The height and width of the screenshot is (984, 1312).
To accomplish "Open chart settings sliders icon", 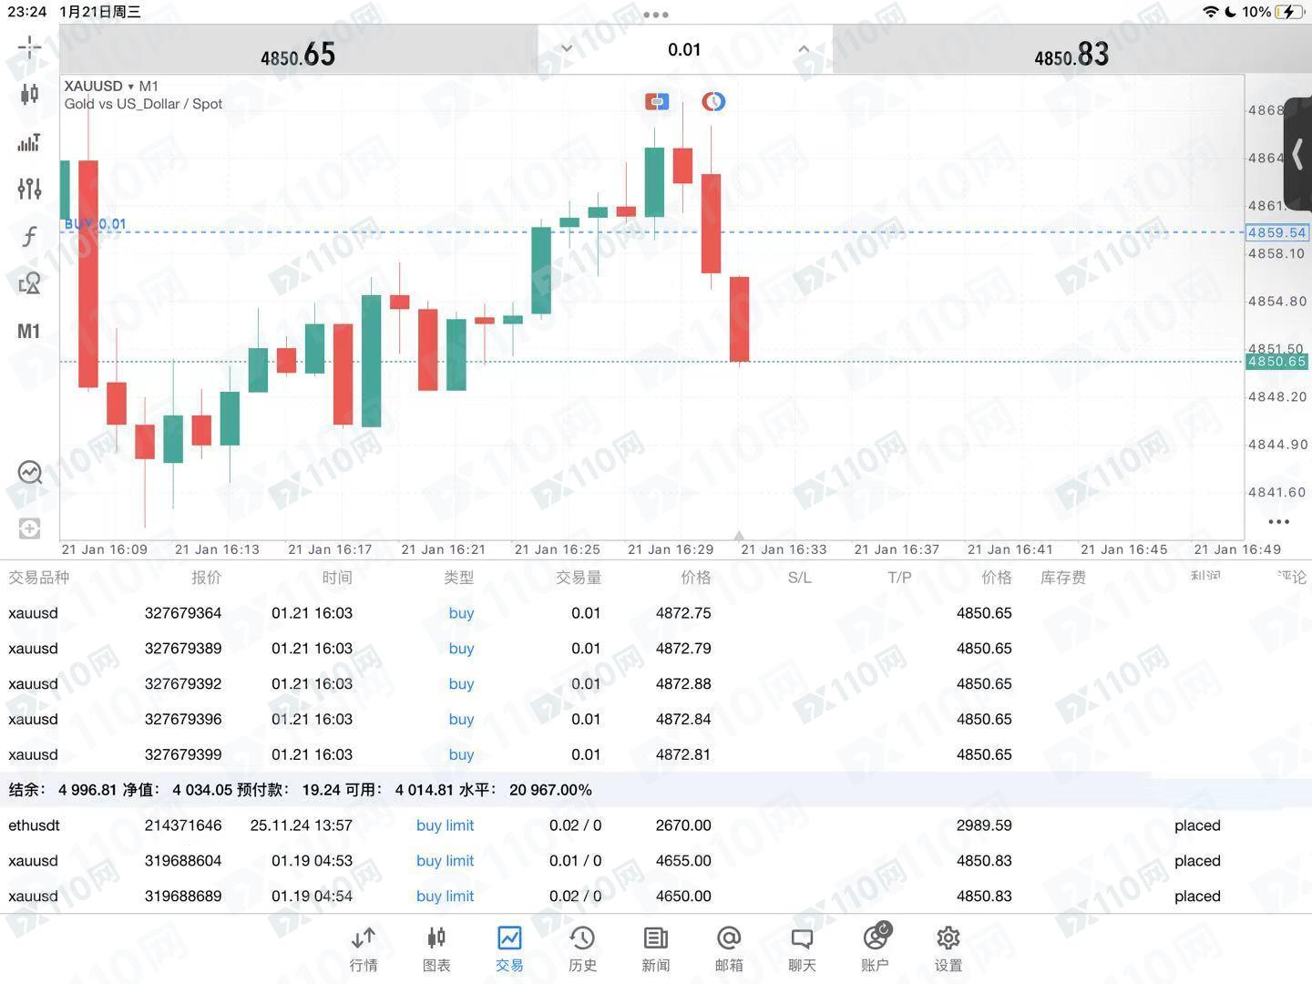I will pos(29,189).
